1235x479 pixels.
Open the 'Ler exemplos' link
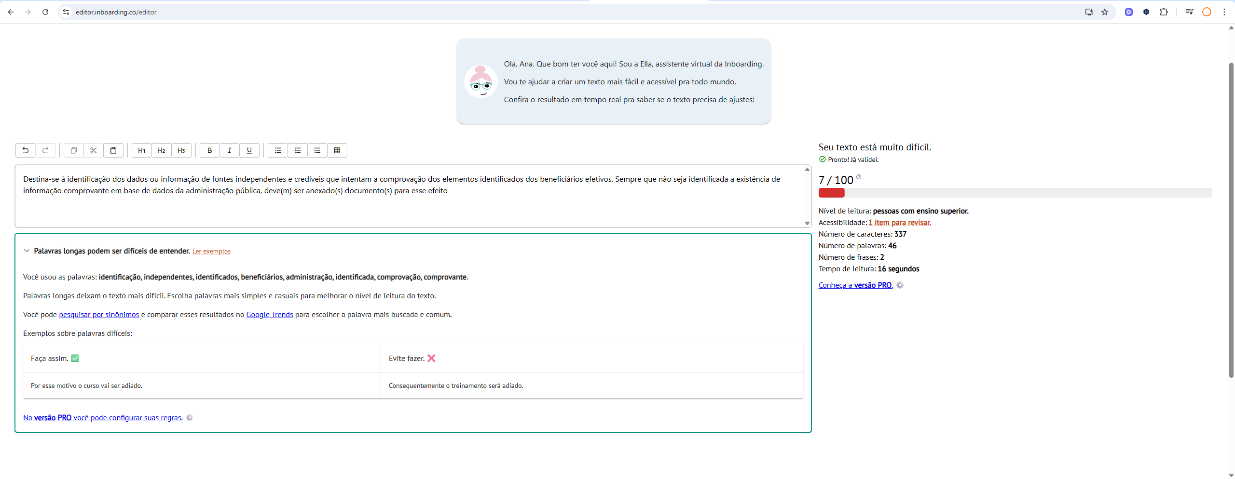[211, 252]
